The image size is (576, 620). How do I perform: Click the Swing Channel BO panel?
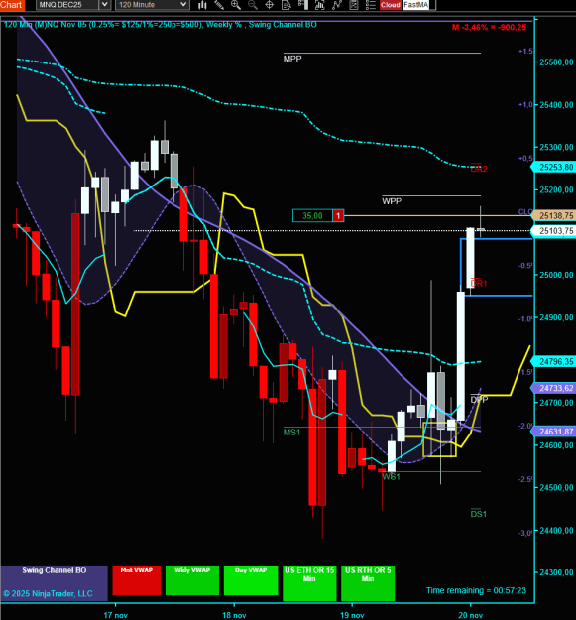[x=55, y=583]
